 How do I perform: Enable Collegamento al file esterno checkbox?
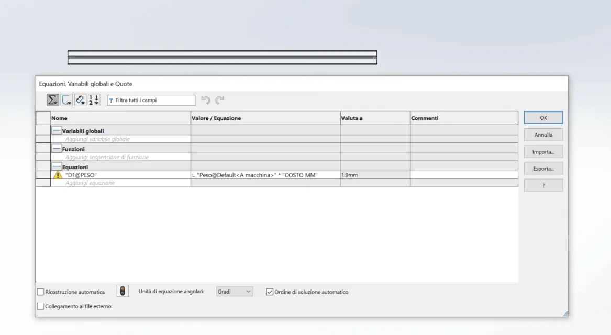40,306
